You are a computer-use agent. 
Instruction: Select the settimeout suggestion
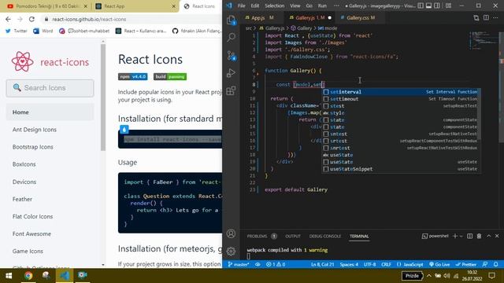401,99
